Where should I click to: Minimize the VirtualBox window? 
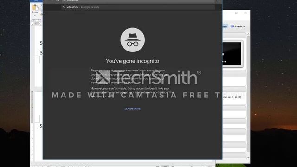click(x=227, y=13)
